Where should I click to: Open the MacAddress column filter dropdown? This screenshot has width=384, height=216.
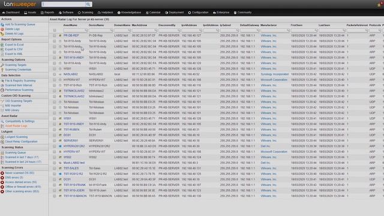155,31
